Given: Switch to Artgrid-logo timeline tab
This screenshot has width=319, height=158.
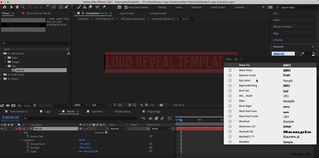Looking at the screenshot, I should click(x=154, y=111).
